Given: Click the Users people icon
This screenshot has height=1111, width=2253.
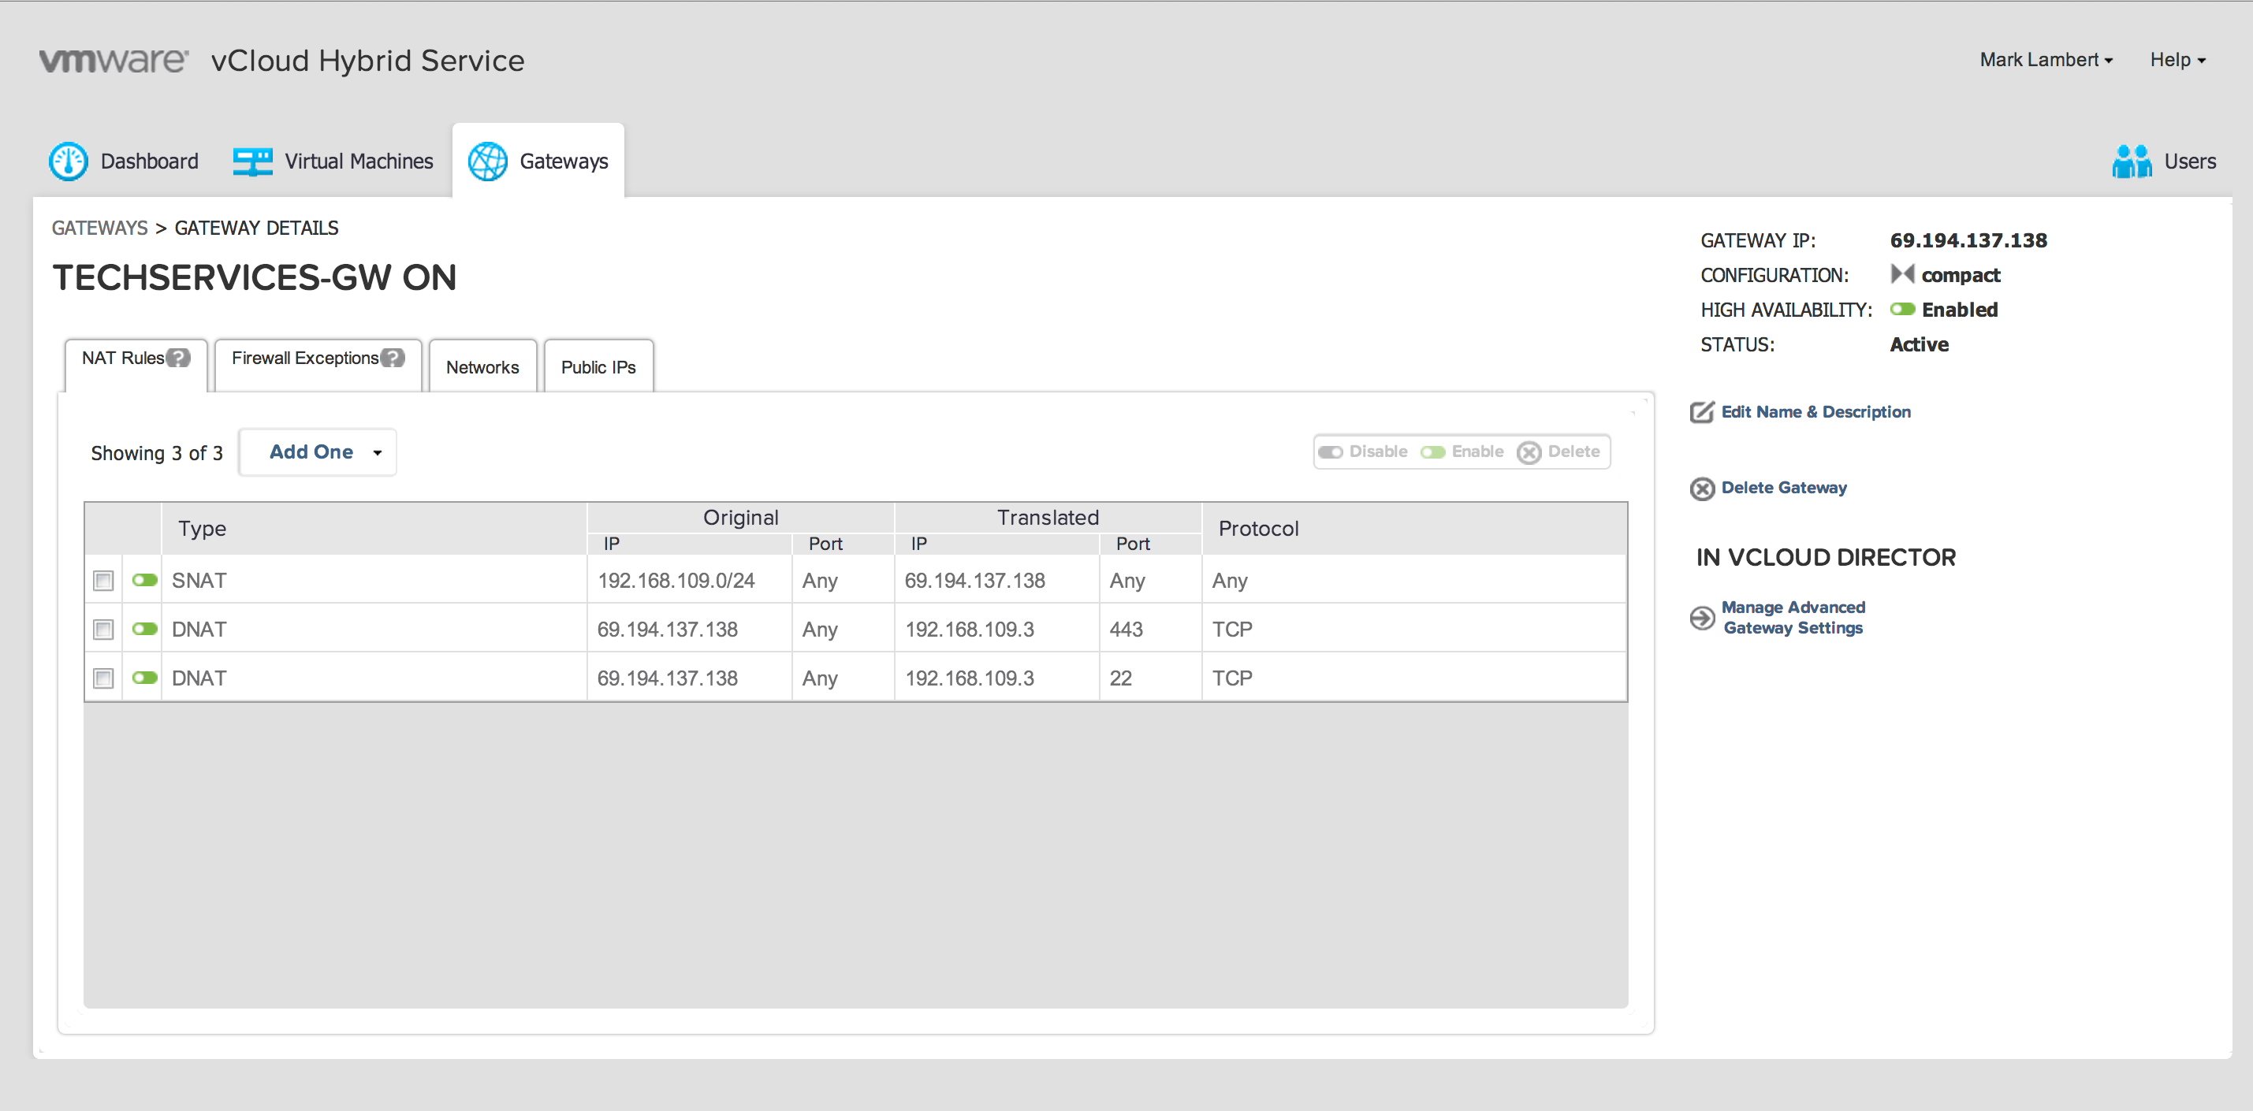Looking at the screenshot, I should 2131,162.
